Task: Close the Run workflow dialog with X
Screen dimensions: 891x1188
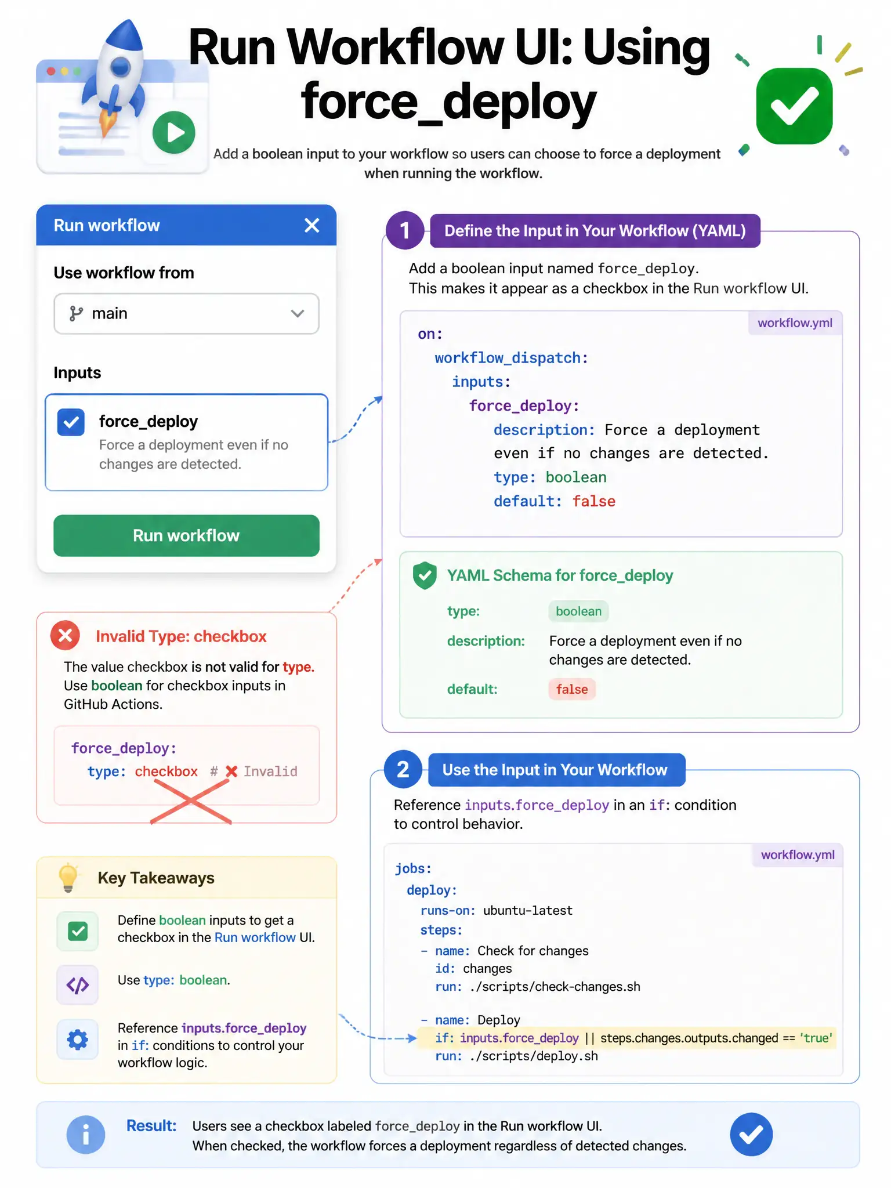Action: (x=312, y=225)
